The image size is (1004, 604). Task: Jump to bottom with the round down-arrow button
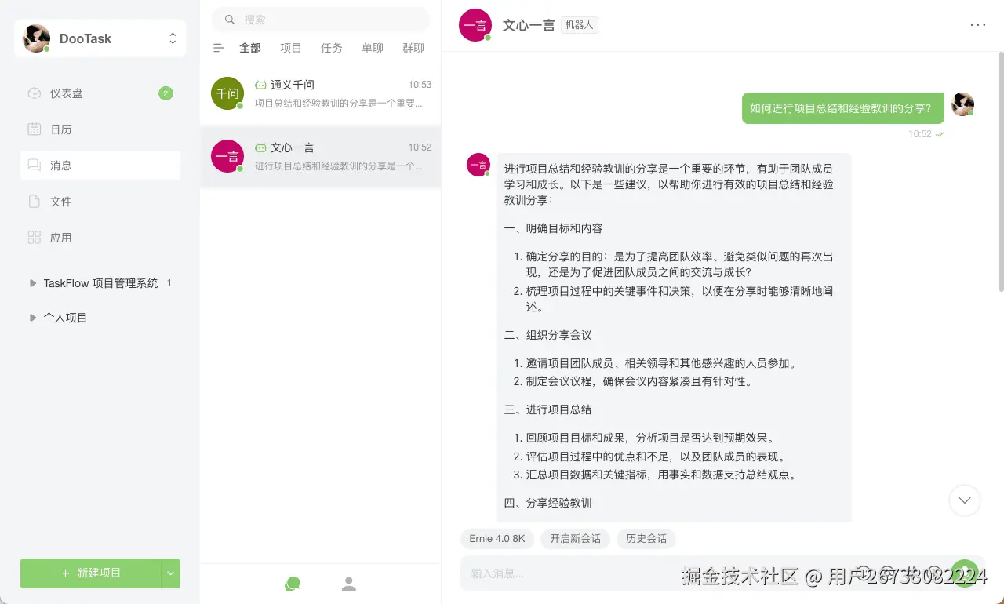(x=965, y=500)
